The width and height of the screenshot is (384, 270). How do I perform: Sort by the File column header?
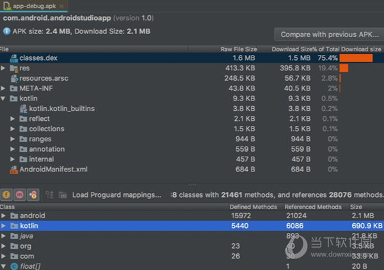click(x=94, y=49)
